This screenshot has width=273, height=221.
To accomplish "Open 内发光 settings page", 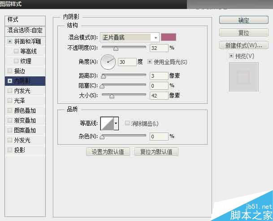I will tap(22, 91).
